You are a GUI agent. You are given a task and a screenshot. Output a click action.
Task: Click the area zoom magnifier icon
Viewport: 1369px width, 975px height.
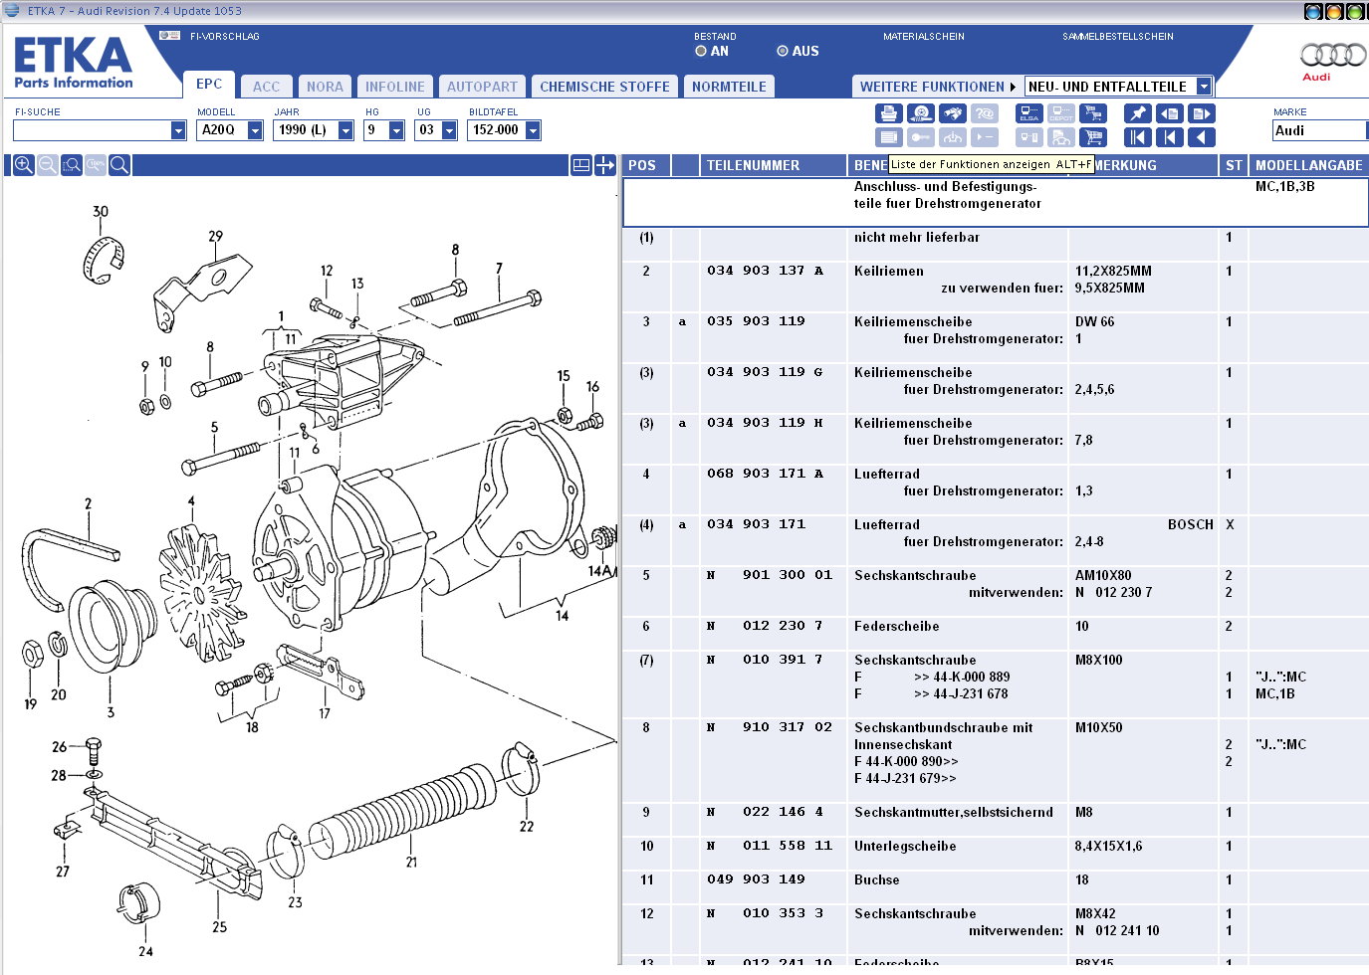(72, 165)
